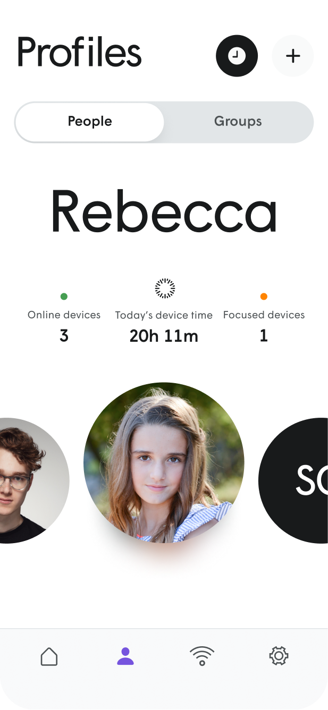Tap the 20h 11m time value
The width and height of the screenshot is (328, 710).
click(164, 336)
